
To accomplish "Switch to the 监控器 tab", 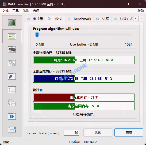I will point(35,19).
